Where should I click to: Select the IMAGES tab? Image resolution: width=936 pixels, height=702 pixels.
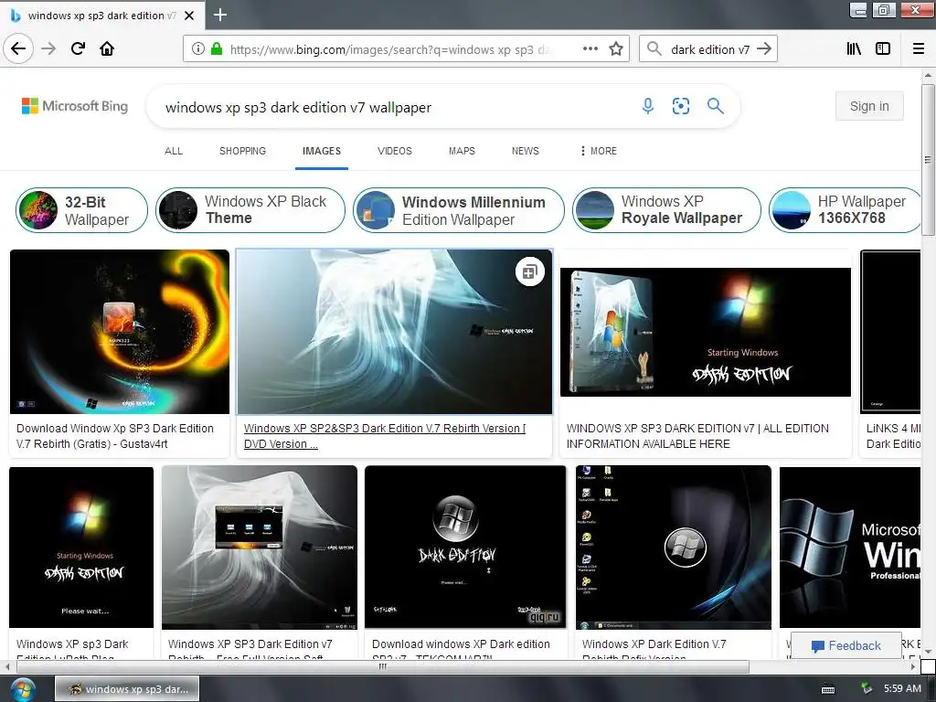[321, 151]
